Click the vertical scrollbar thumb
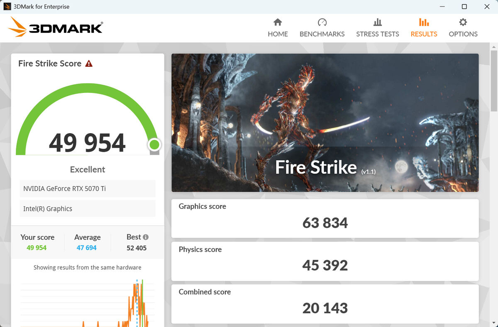This screenshot has height=327, width=498. click(494, 81)
